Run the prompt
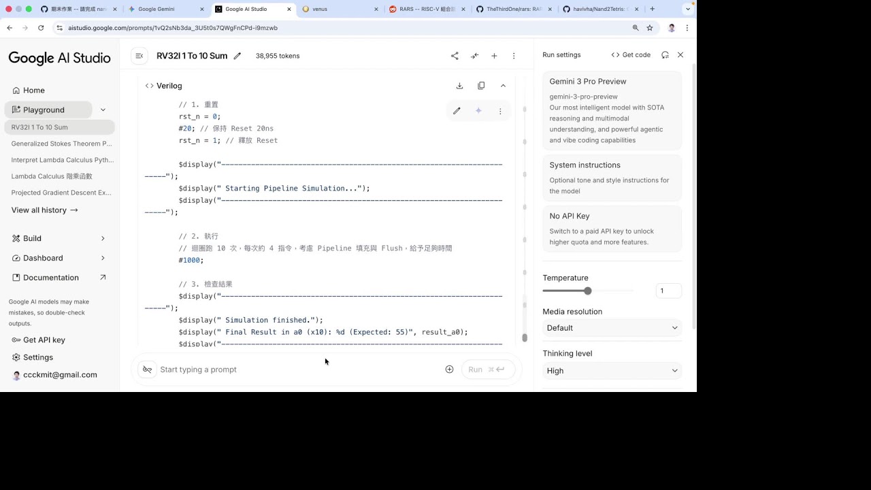The image size is (871, 490). tap(488, 370)
